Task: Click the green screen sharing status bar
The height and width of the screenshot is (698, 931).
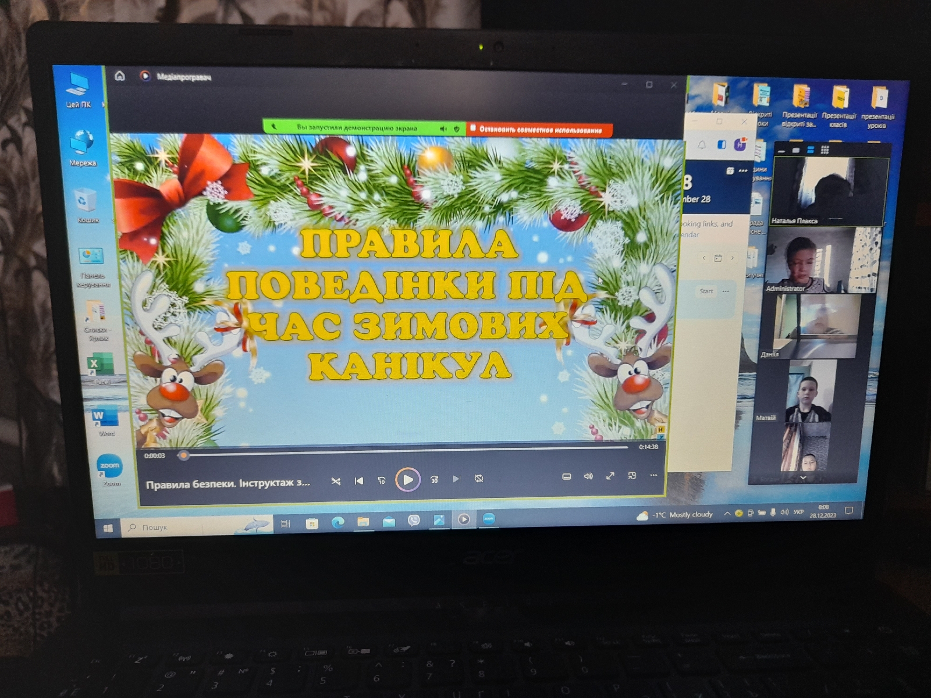Action: point(364,127)
